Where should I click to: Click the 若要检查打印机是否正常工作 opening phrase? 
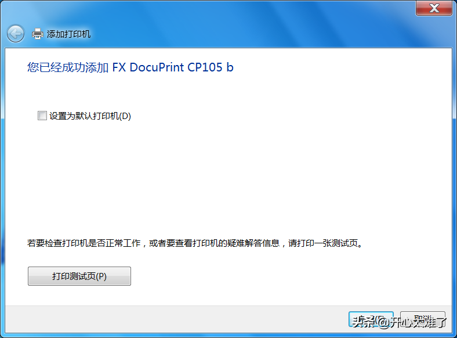click(84, 243)
